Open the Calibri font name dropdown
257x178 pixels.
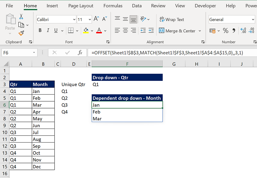coord(74,19)
